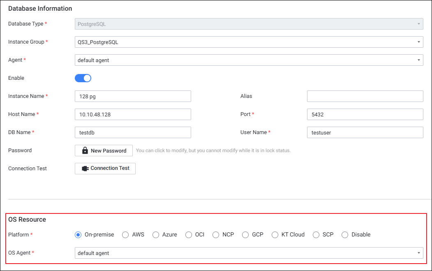
Task: Focus the Host Name field
Action: tap(133, 114)
